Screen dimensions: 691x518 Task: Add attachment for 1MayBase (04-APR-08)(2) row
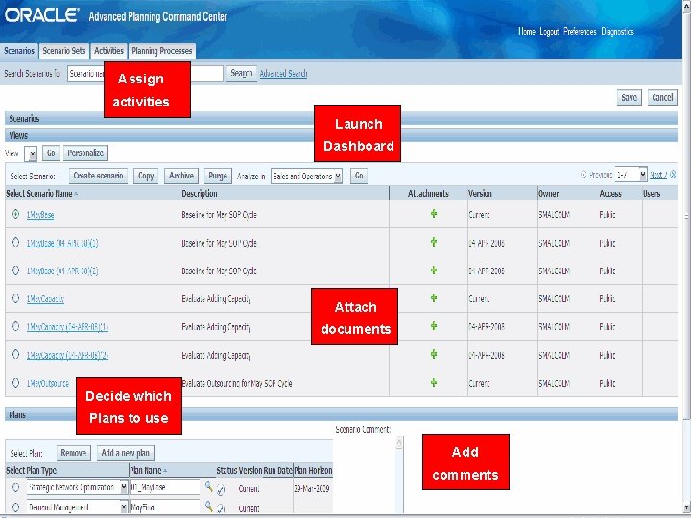coord(434,270)
